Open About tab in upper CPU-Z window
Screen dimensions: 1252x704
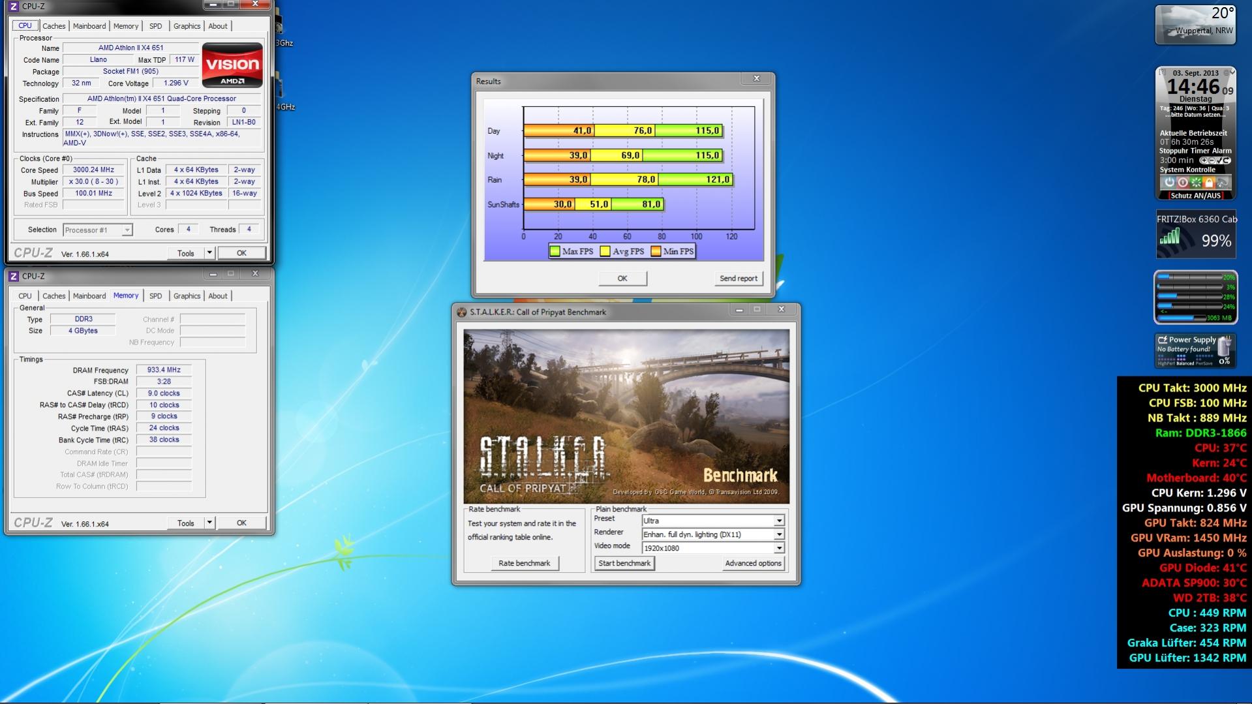pyautogui.click(x=218, y=26)
